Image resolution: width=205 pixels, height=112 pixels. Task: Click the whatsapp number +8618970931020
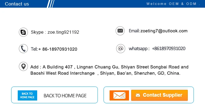[168, 49]
